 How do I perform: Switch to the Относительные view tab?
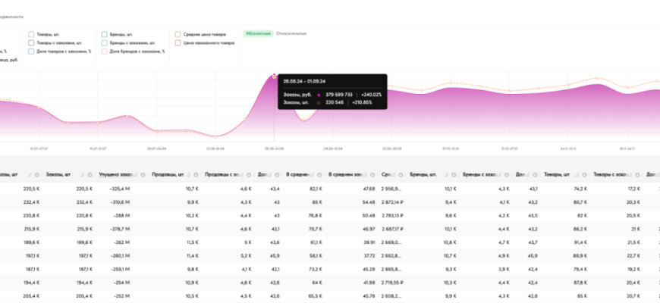point(291,34)
